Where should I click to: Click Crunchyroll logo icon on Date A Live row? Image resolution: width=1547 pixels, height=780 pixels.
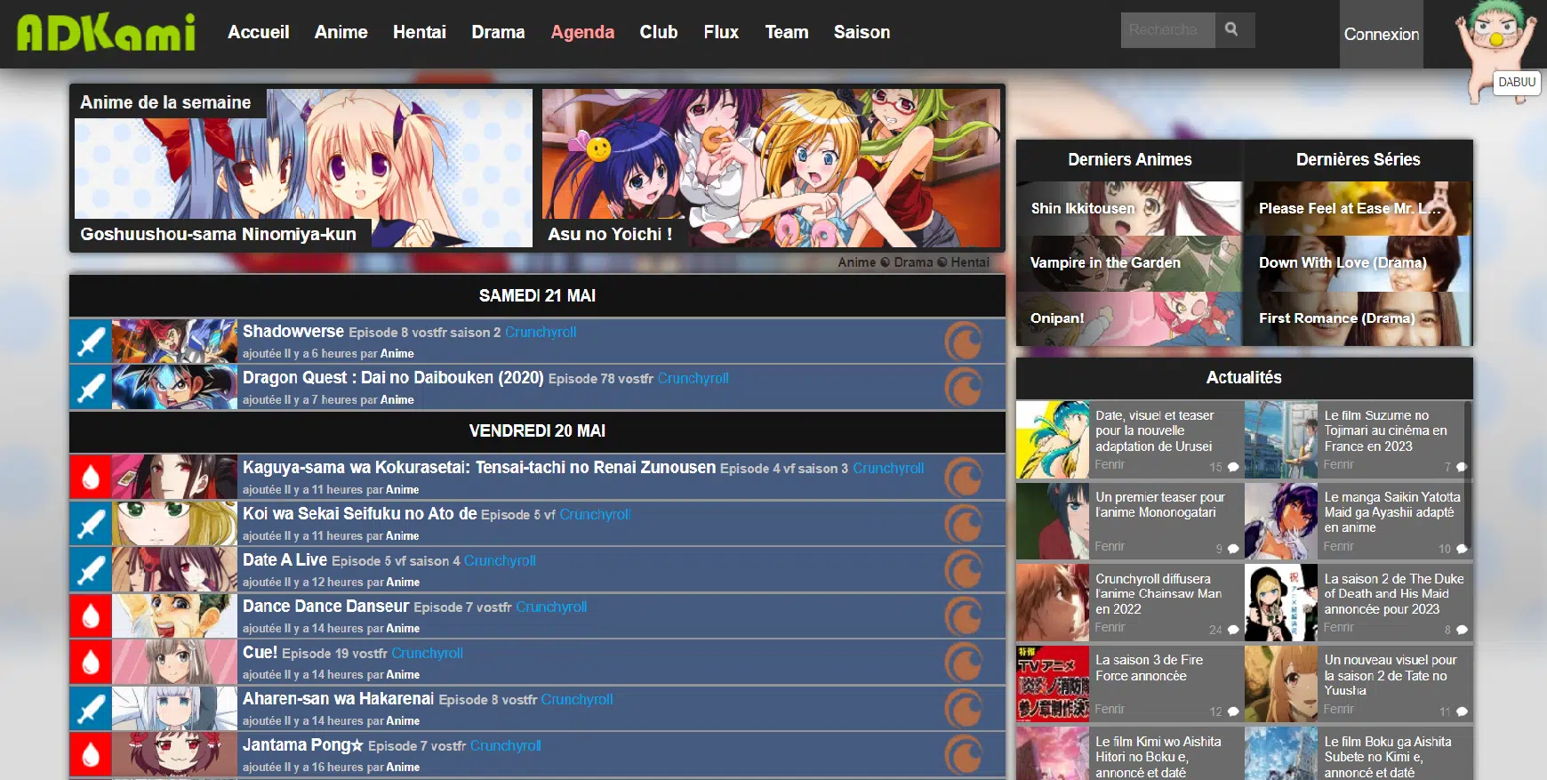click(x=964, y=570)
